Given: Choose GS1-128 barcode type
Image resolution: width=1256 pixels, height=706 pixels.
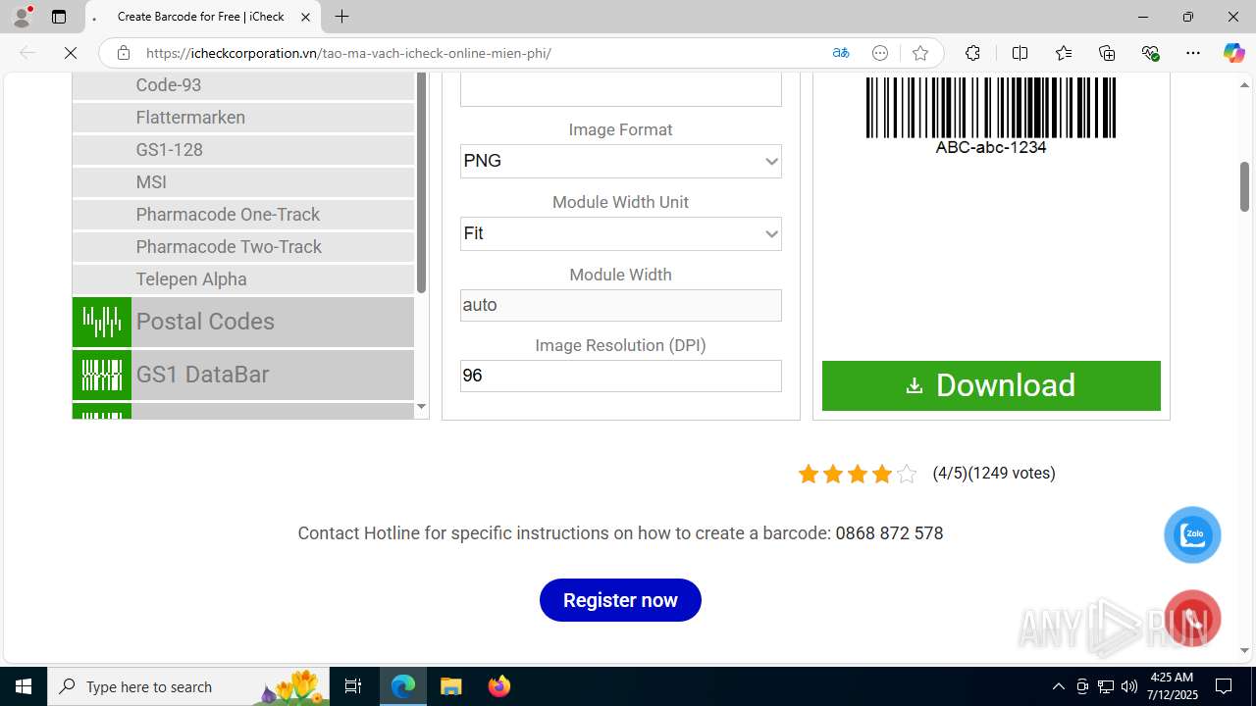Looking at the screenshot, I should point(243,150).
